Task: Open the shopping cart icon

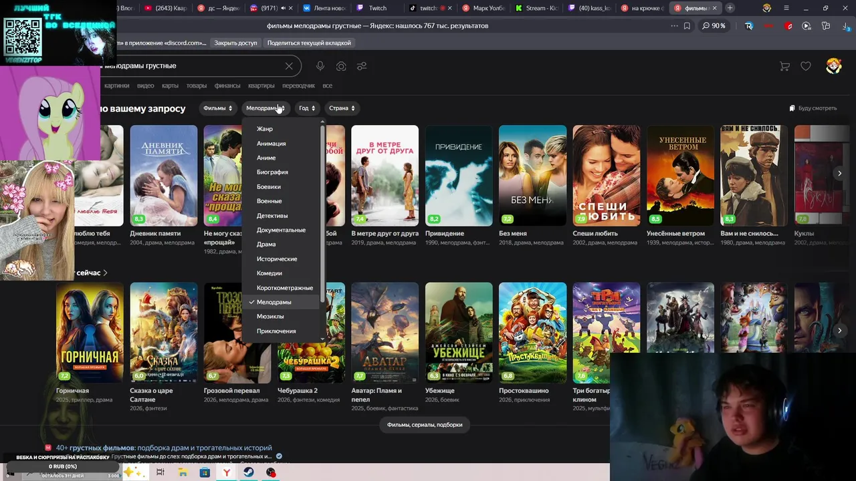Action: click(785, 66)
